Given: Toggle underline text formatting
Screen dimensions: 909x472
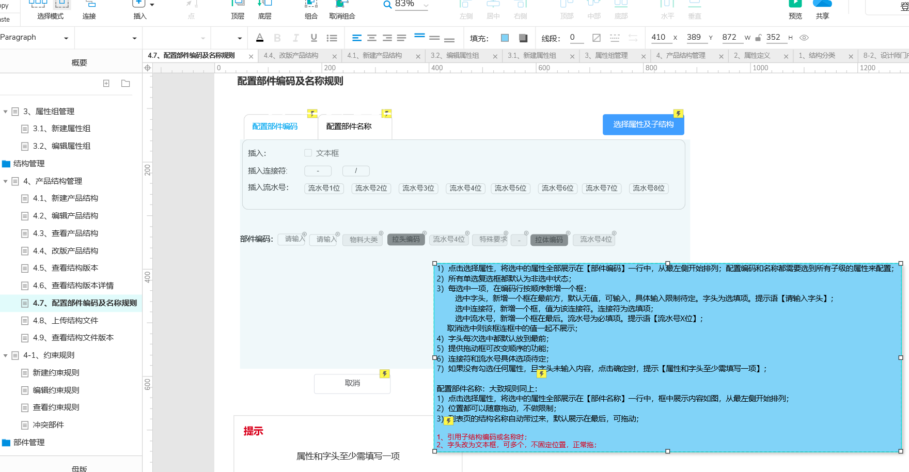Looking at the screenshot, I should click(314, 38).
